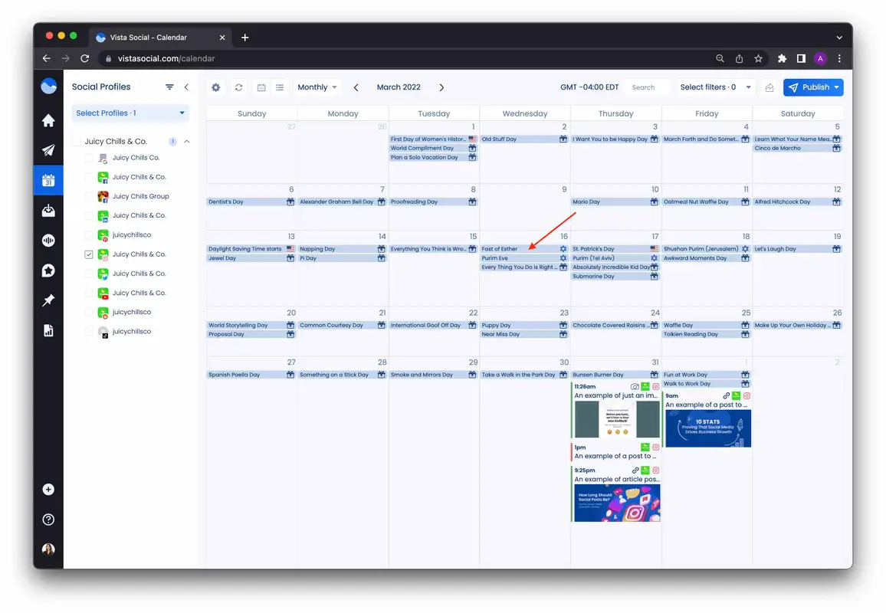Open the Monthly view dropdown
The width and height of the screenshot is (886, 613).
point(317,87)
